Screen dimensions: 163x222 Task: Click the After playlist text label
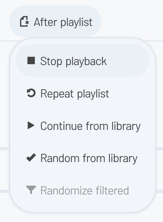63,22
